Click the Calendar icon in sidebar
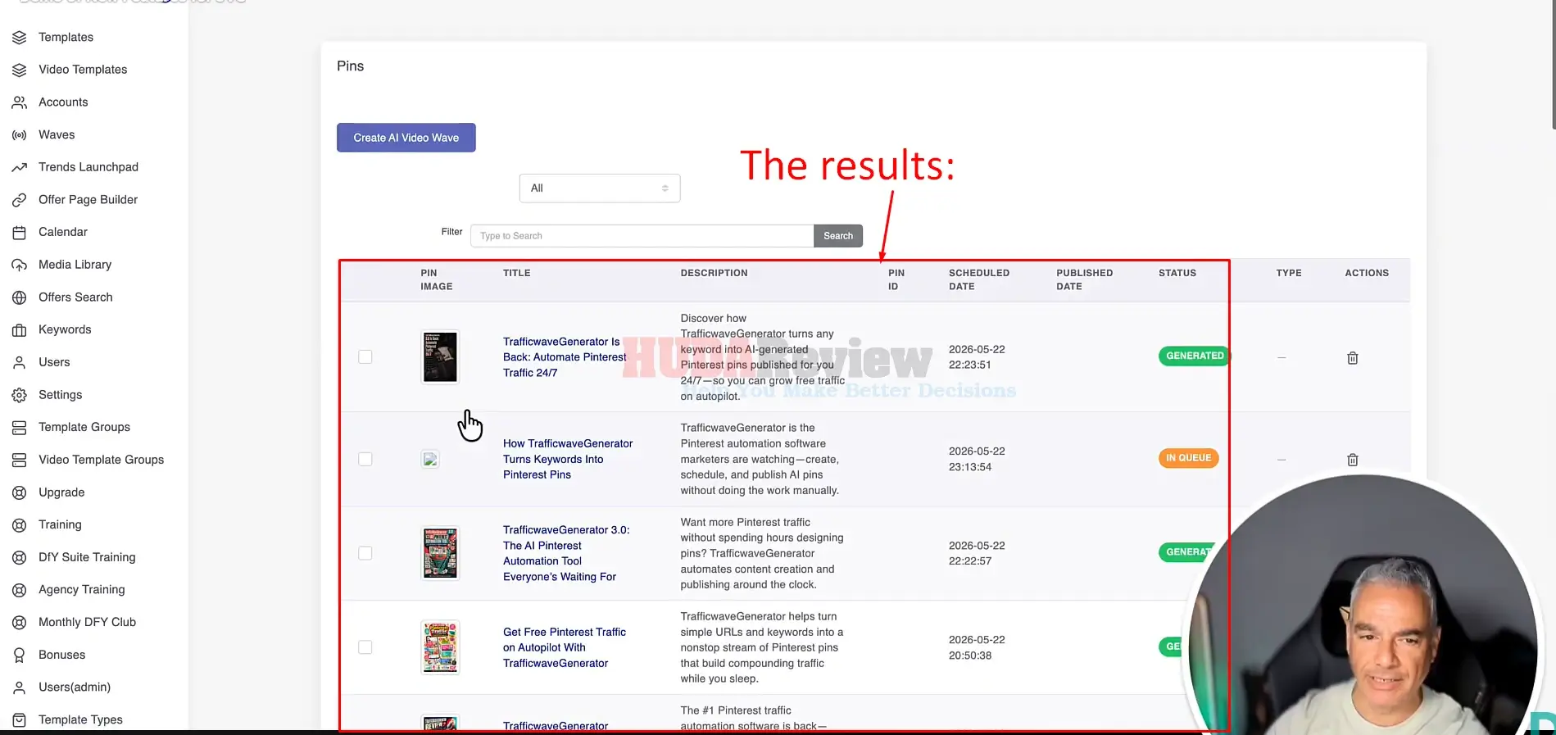This screenshot has height=735, width=1556. tap(20, 233)
